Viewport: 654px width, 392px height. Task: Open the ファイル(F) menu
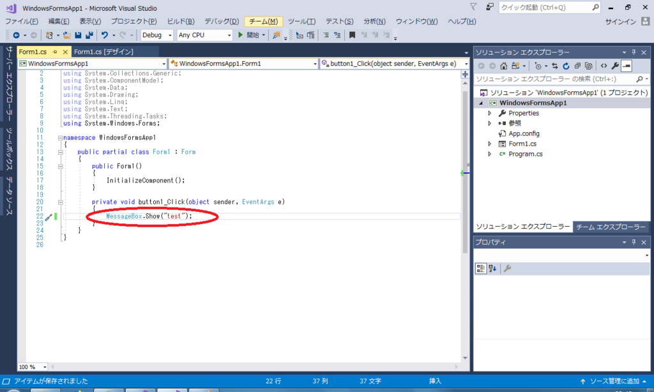pyautogui.click(x=22, y=22)
